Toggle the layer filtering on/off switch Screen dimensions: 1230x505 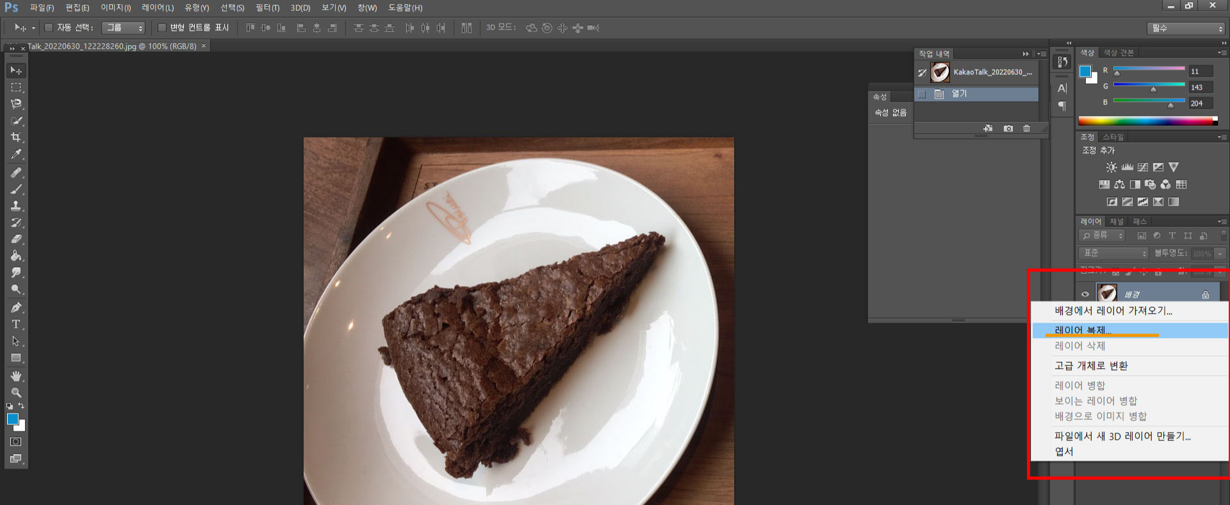[1224, 236]
